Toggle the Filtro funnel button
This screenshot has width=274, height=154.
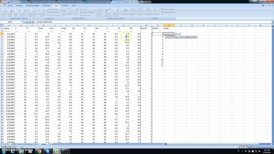pyautogui.click(x=76, y=12)
